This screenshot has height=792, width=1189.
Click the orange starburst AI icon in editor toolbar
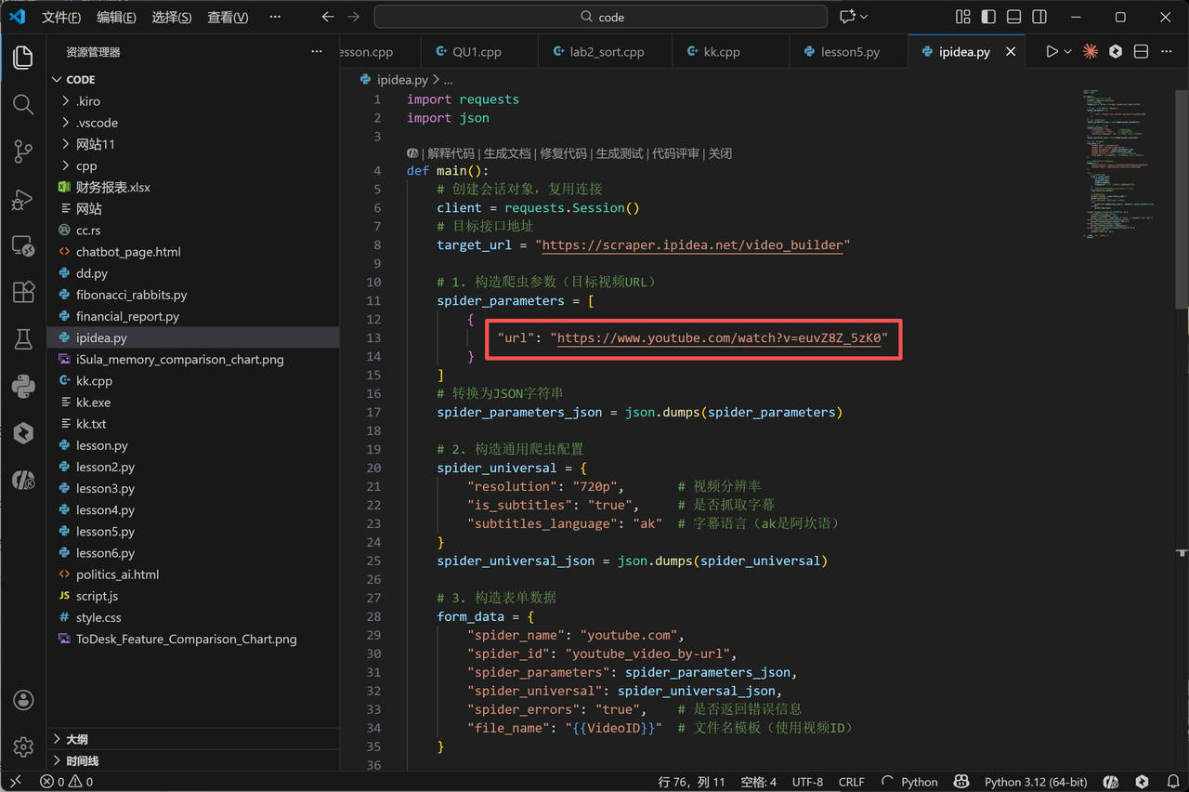(x=1091, y=52)
